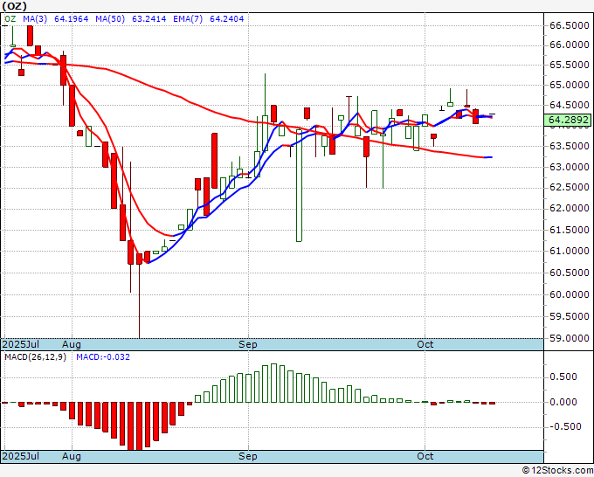Click the Oct label on price chart axis
The height and width of the screenshot is (477, 594).
point(425,344)
